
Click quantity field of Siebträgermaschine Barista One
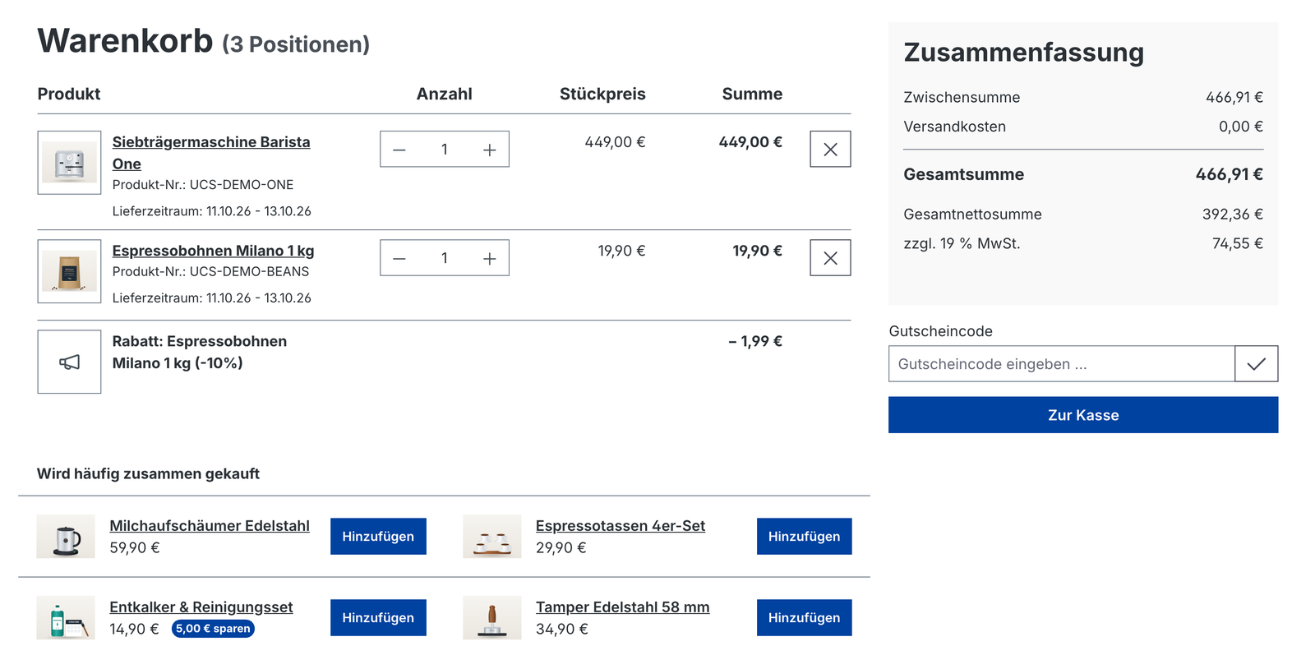(445, 150)
